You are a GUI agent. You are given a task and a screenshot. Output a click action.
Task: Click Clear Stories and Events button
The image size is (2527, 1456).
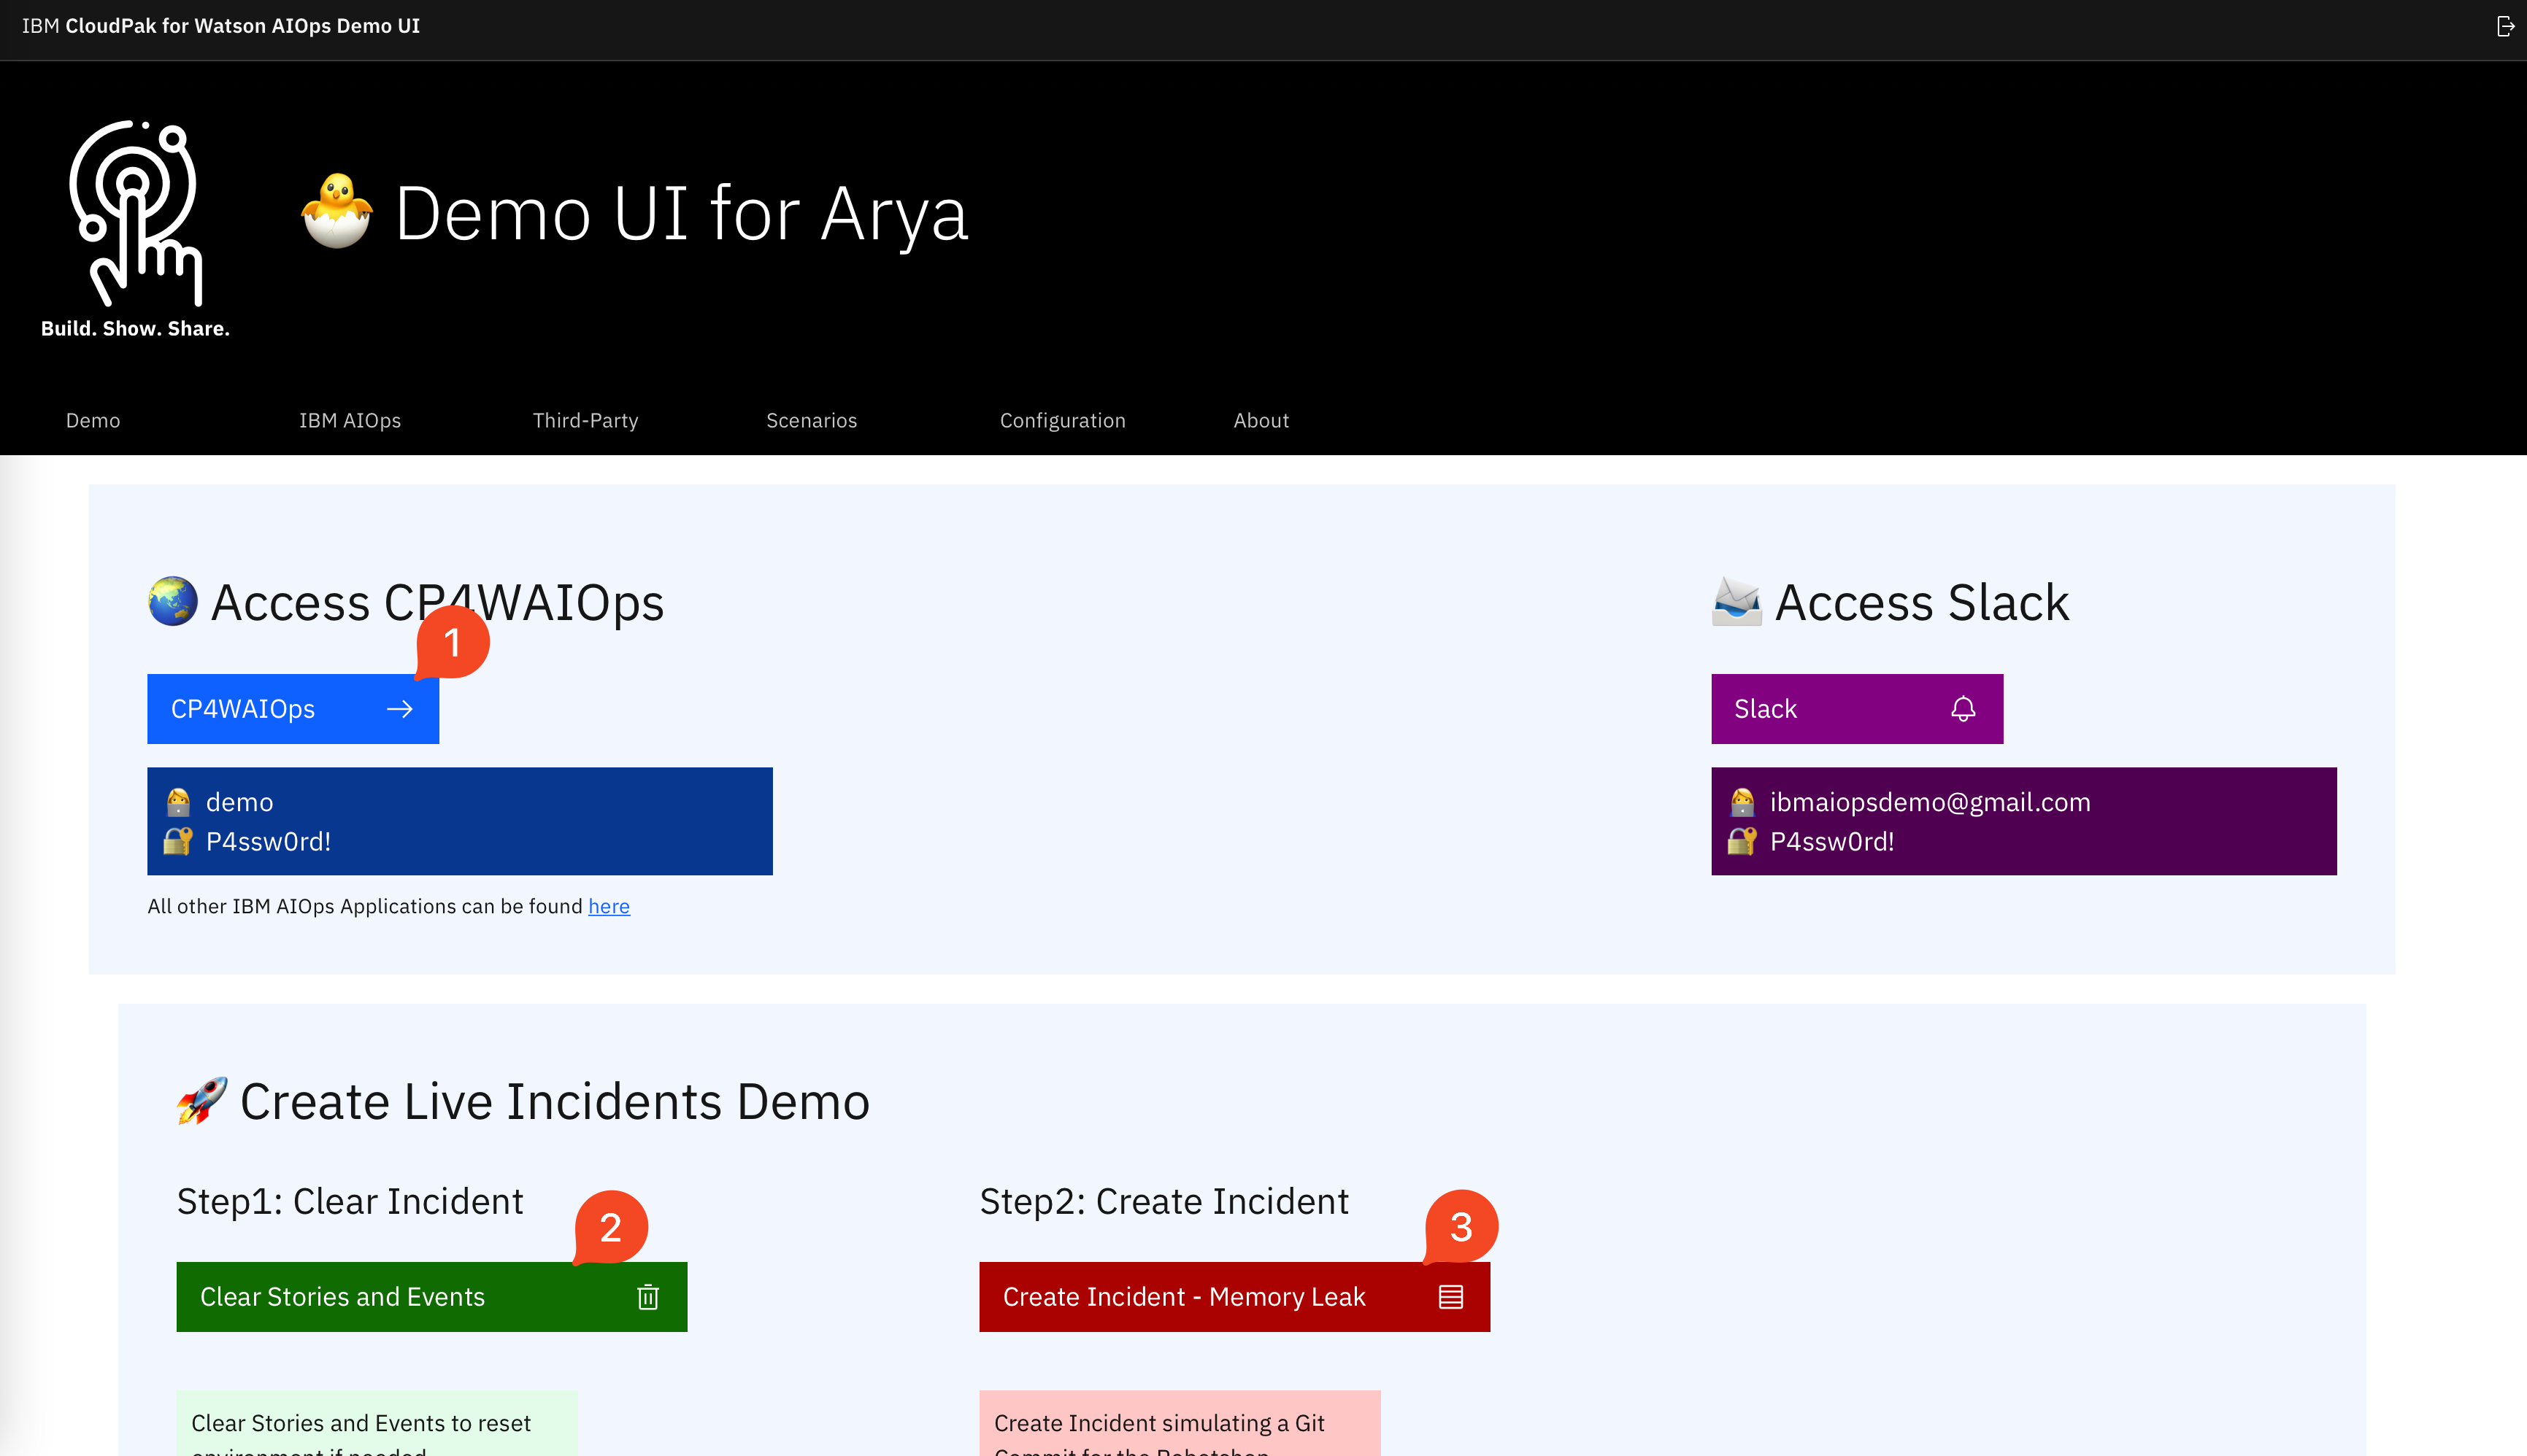pyautogui.click(x=432, y=1297)
